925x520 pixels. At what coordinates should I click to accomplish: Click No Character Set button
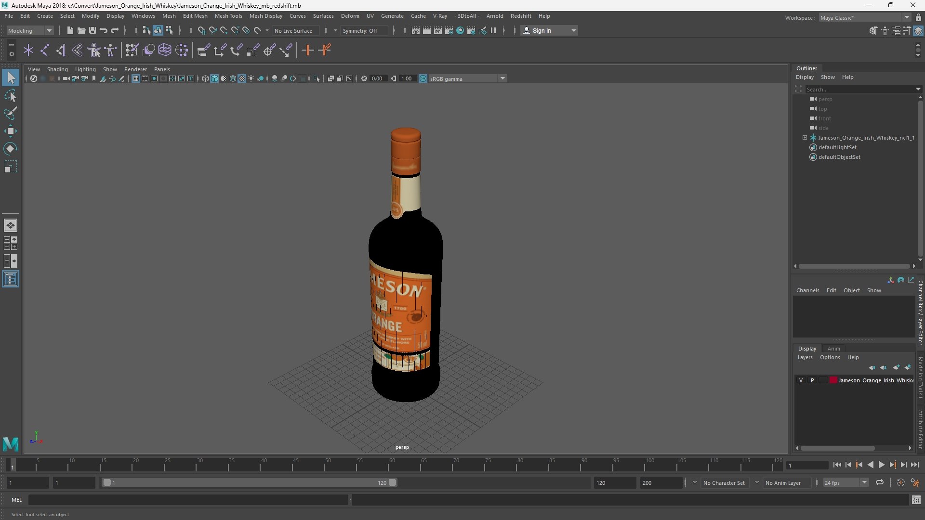(x=724, y=483)
